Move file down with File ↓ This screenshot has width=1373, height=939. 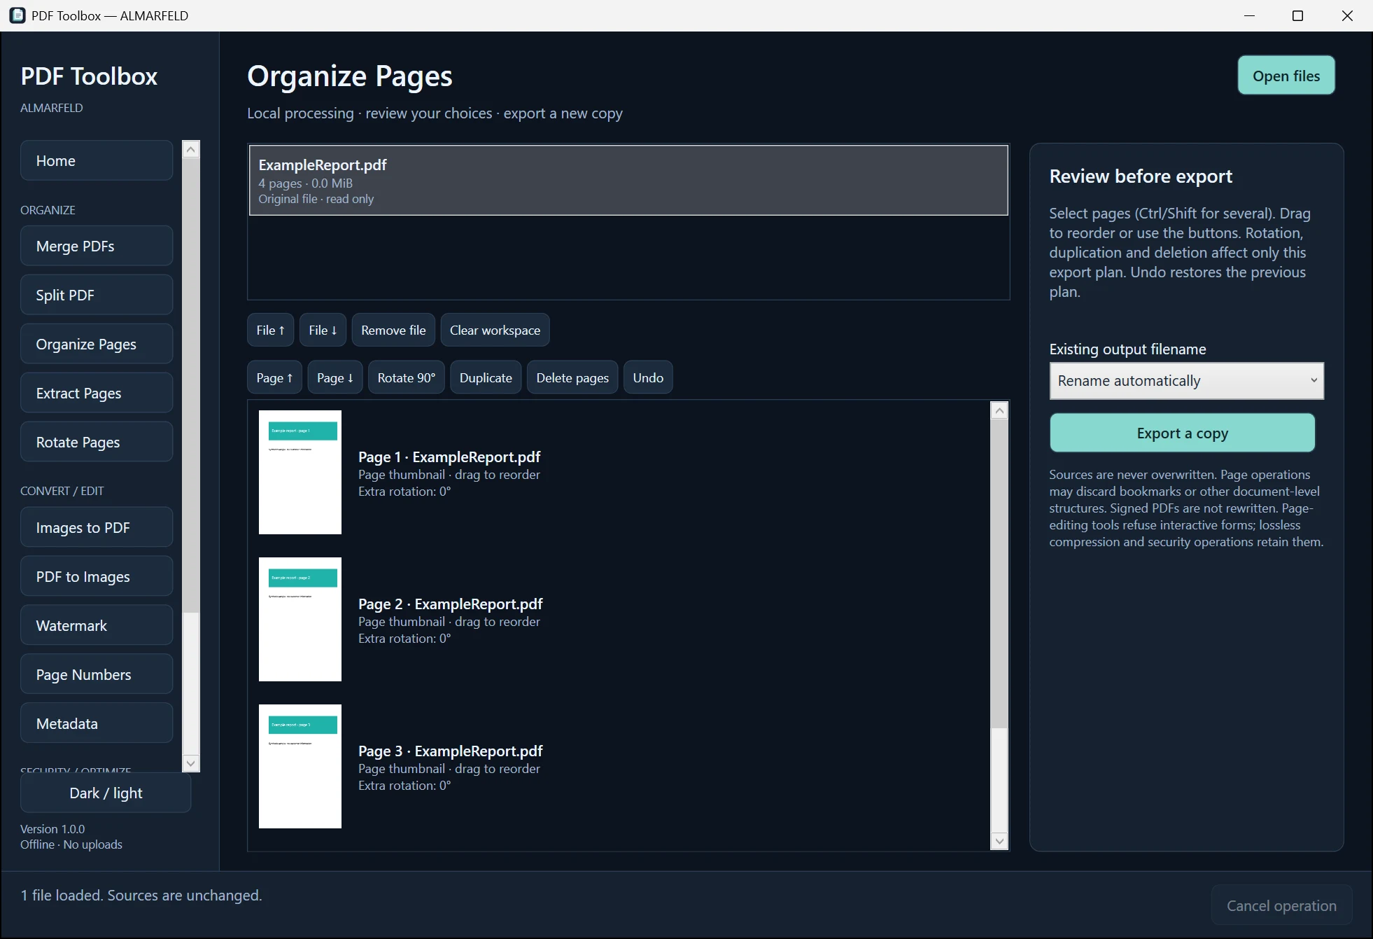coord(323,330)
